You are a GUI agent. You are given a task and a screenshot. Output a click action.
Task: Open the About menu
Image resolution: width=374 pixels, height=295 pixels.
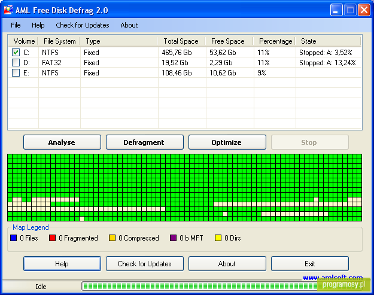click(129, 25)
